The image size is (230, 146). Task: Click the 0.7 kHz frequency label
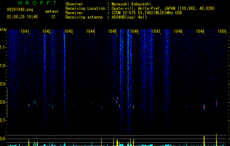click(x=3, y=120)
